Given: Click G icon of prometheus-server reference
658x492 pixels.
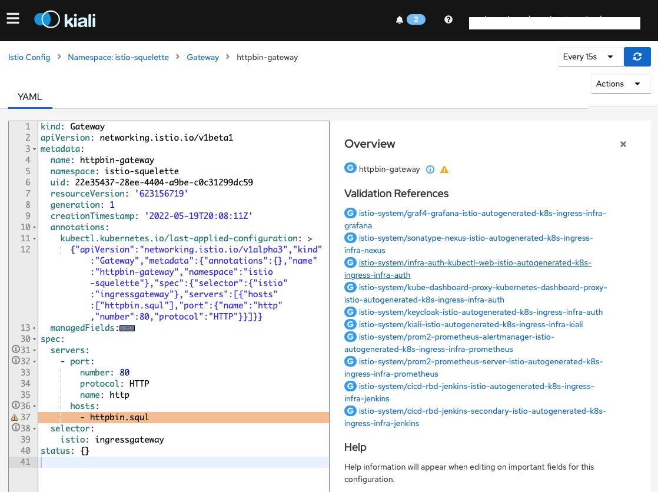Looking at the screenshot, I should click(x=350, y=361).
